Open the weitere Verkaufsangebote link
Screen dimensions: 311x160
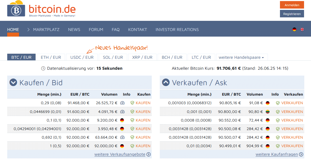tap(120, 154)
